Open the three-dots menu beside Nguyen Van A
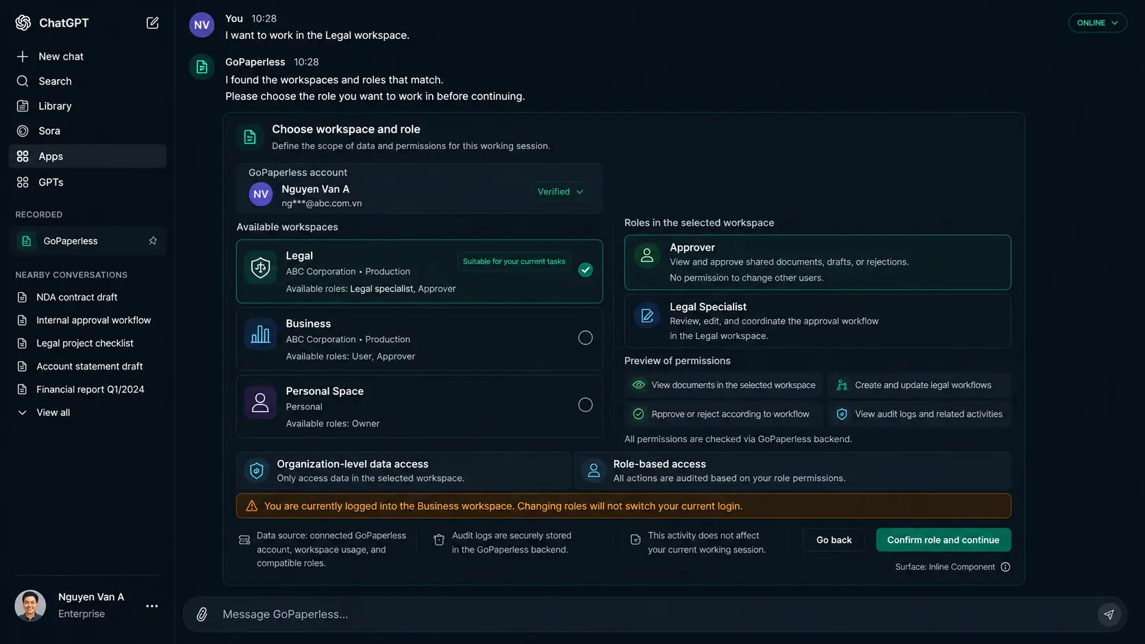This screenshot has height=644, width=1145. 152,606
